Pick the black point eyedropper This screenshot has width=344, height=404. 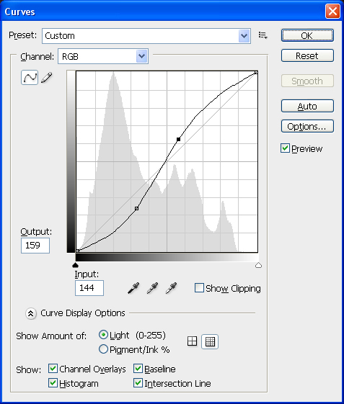pos(133,288)
